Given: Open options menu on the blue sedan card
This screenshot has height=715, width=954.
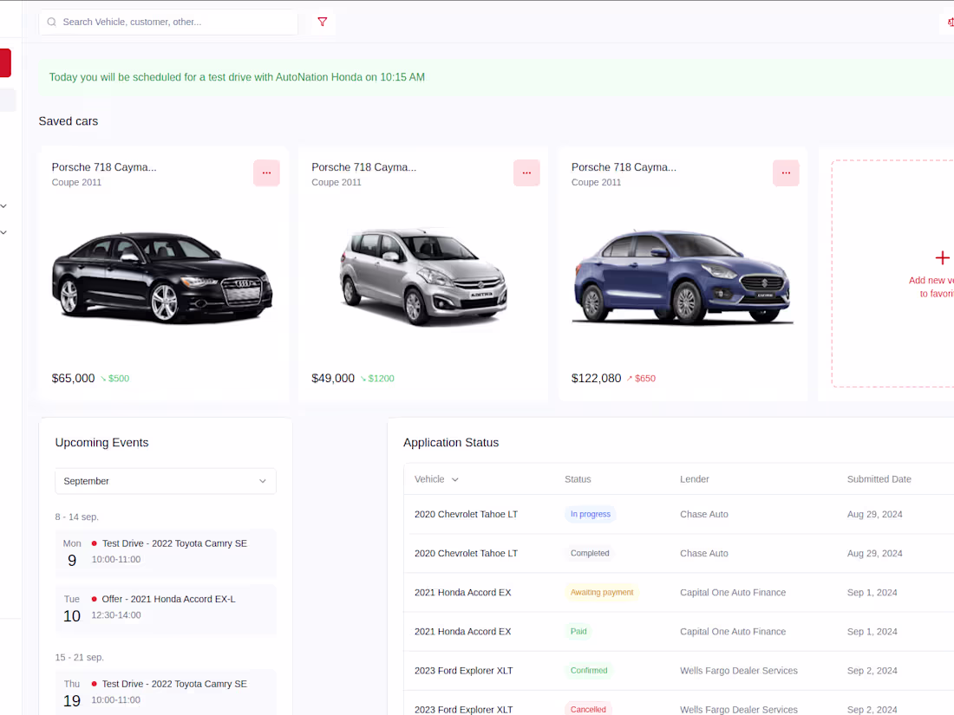Looking at the screenshot, I should [x=786, y=172].
